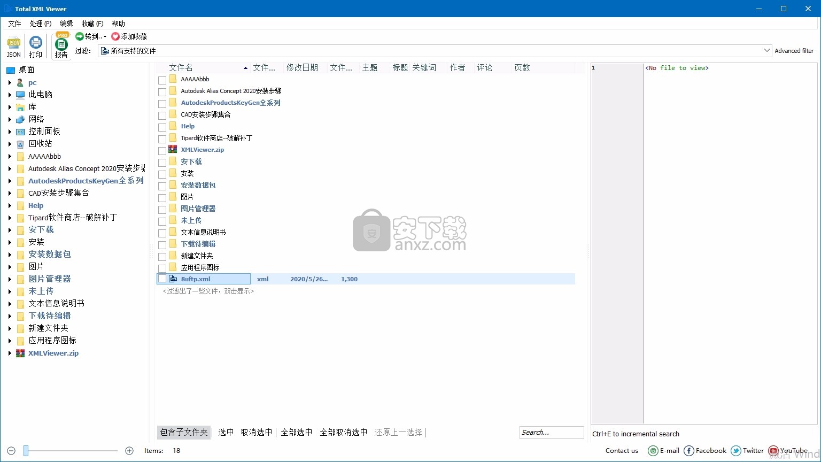821x462 pixels.
Task: Expand the 网络 tree node
Action: pyautogui.click(x=10, y=119)
